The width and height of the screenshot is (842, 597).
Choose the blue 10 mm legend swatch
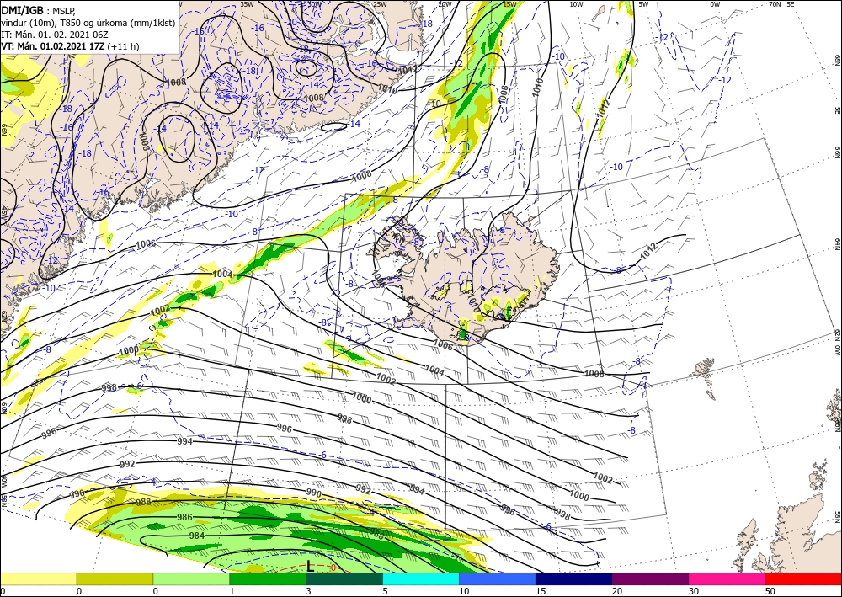[x=498, y=578]
